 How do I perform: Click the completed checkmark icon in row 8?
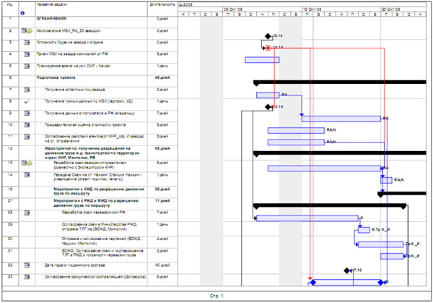pos(26,101)
